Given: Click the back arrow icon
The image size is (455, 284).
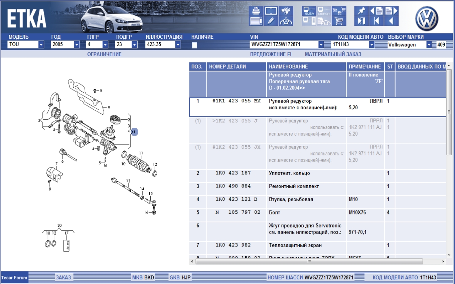Looking at the screenshot, I should [x=391, y=21].
